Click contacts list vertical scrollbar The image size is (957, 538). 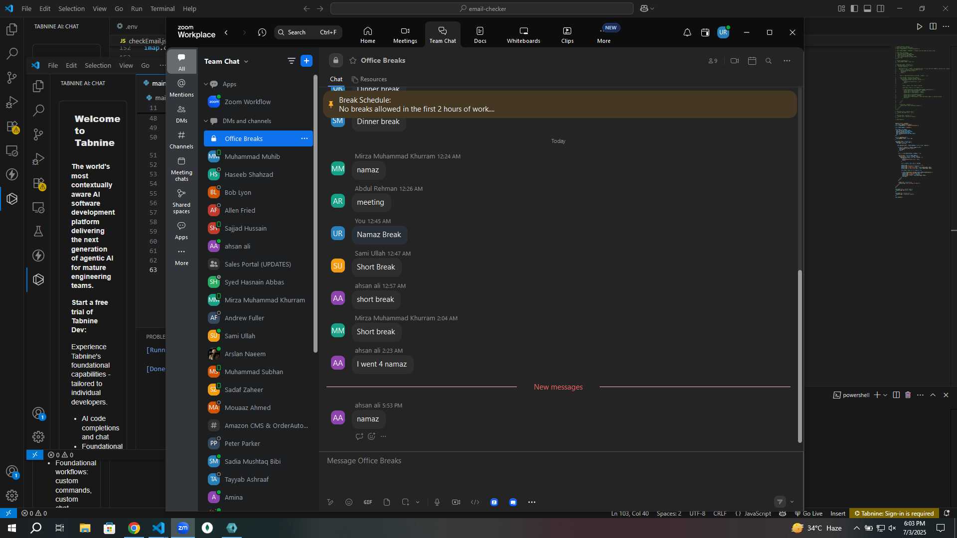tap(315, 214)
